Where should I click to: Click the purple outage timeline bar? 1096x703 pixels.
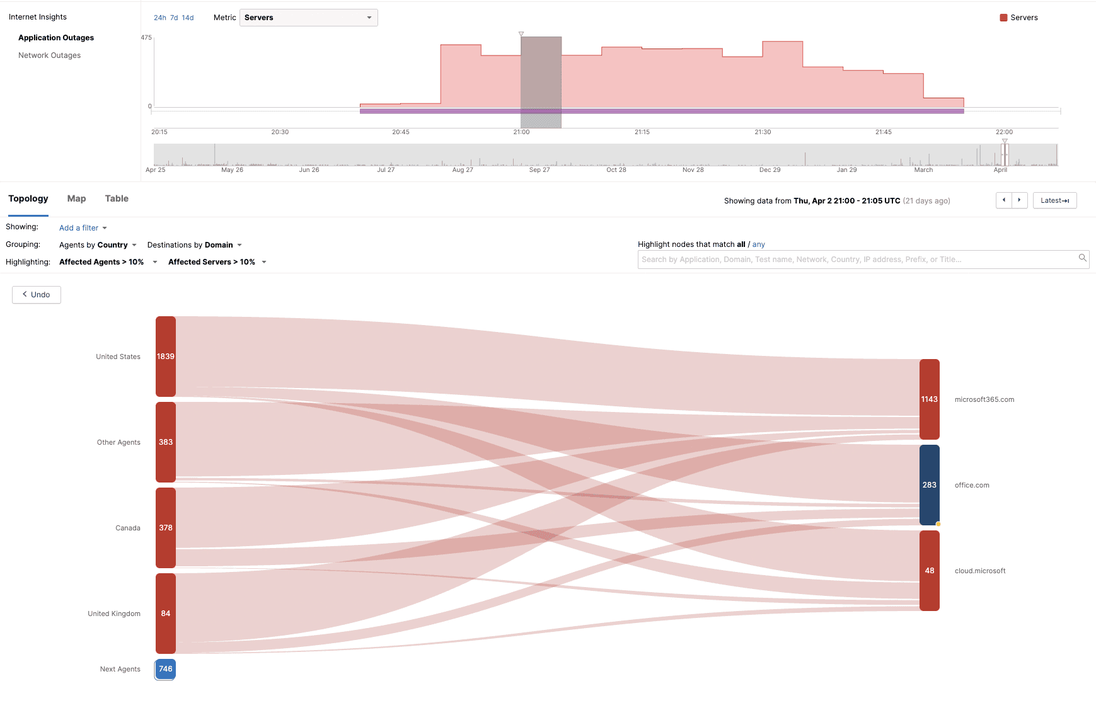(x=662, y=111)
